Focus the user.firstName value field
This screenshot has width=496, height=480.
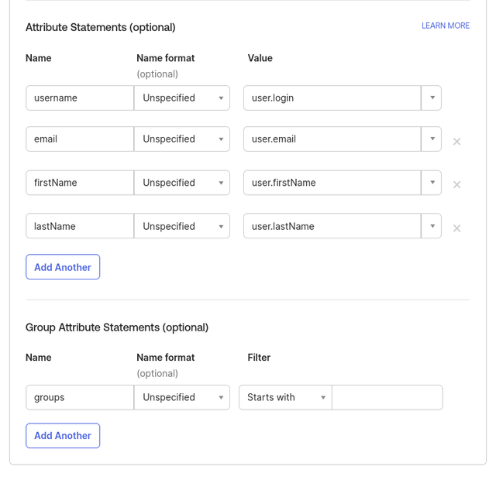pyautogui.click(x=332, y=183)
